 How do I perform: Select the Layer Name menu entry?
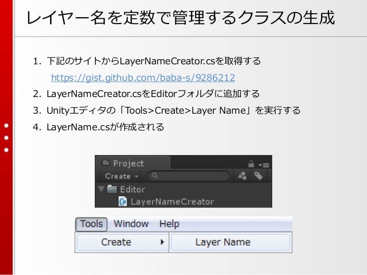point(230,242)
